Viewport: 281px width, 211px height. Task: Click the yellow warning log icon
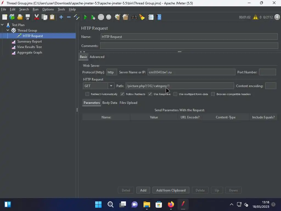[x=255, y=17]
